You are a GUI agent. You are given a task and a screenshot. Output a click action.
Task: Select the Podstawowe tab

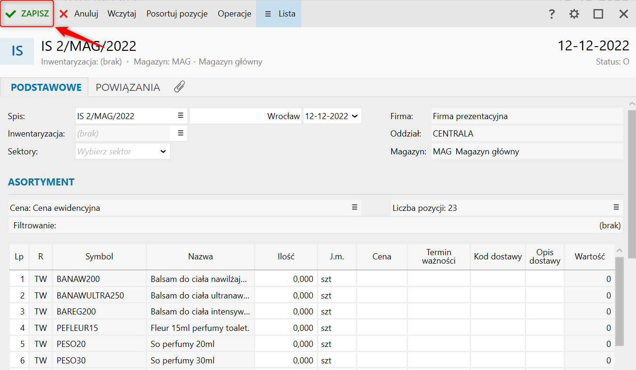[46, 88]
